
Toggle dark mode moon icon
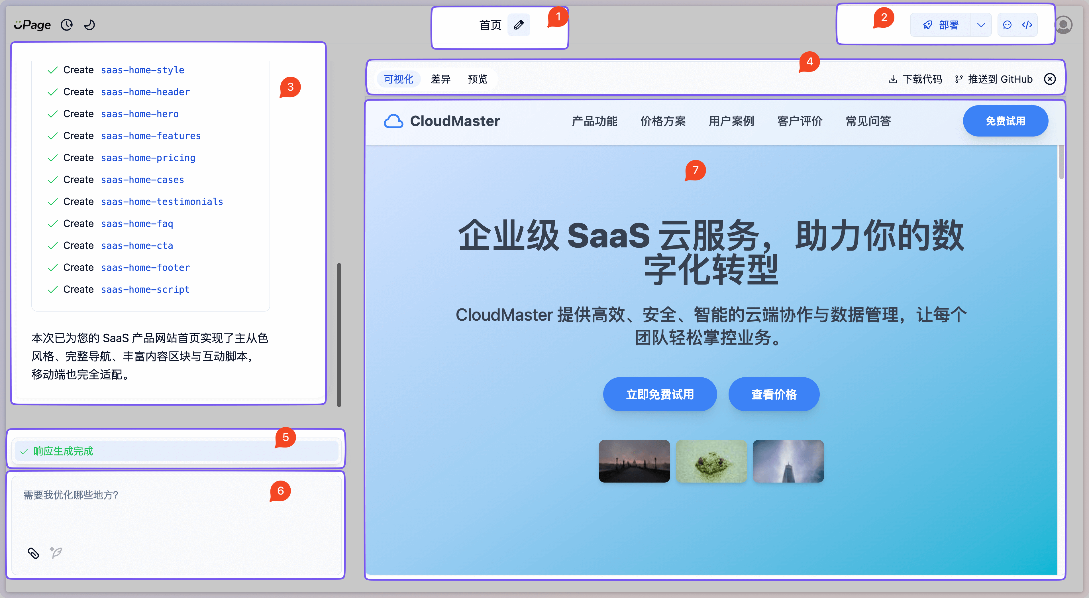(x=89, y=25)
